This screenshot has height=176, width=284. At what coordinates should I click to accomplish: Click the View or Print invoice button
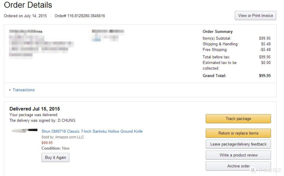click(255, 15)
